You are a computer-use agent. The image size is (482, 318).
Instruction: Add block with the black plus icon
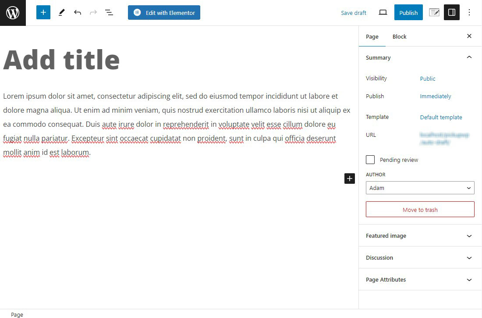350,179
